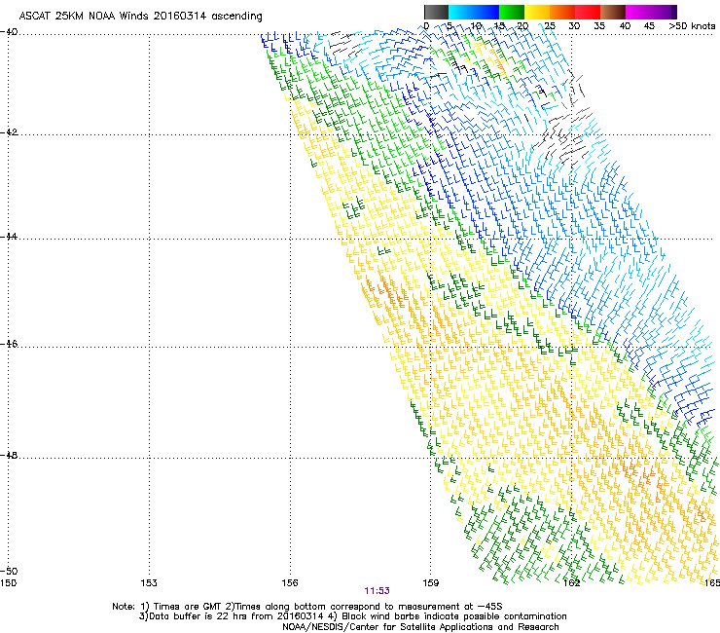Click the note line starting "Note: 1) Times are GMT"
The image size is (720, 633).
coord(307,607)
